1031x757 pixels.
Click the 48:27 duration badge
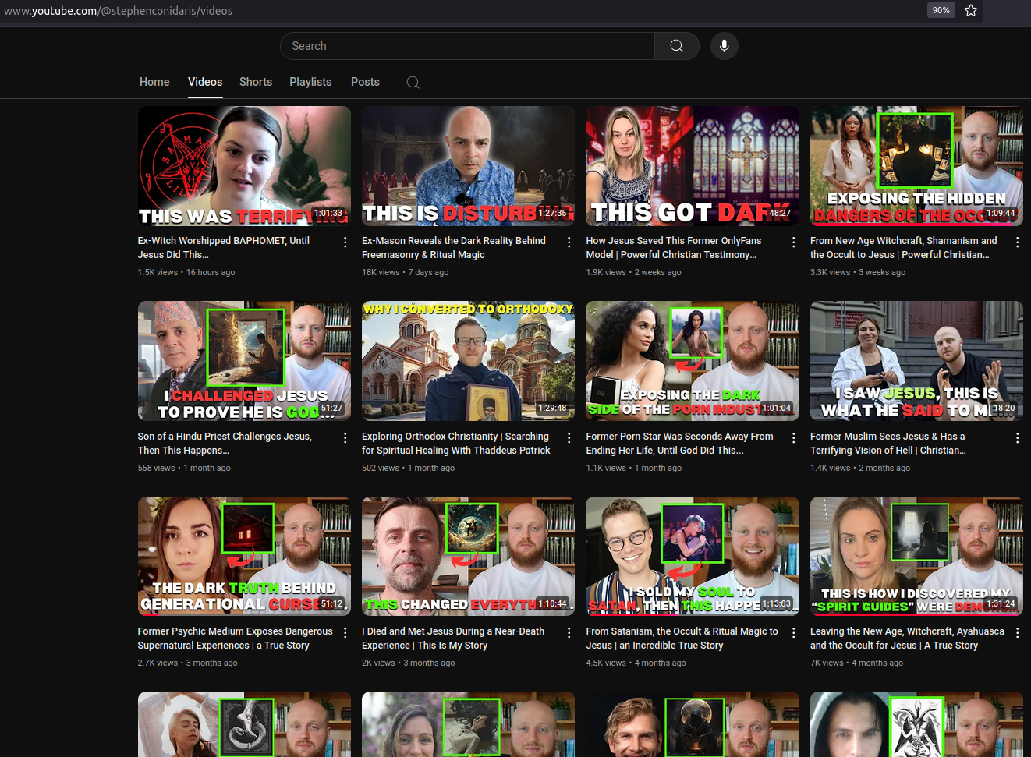pyautogui.click(x=780, y=213)
